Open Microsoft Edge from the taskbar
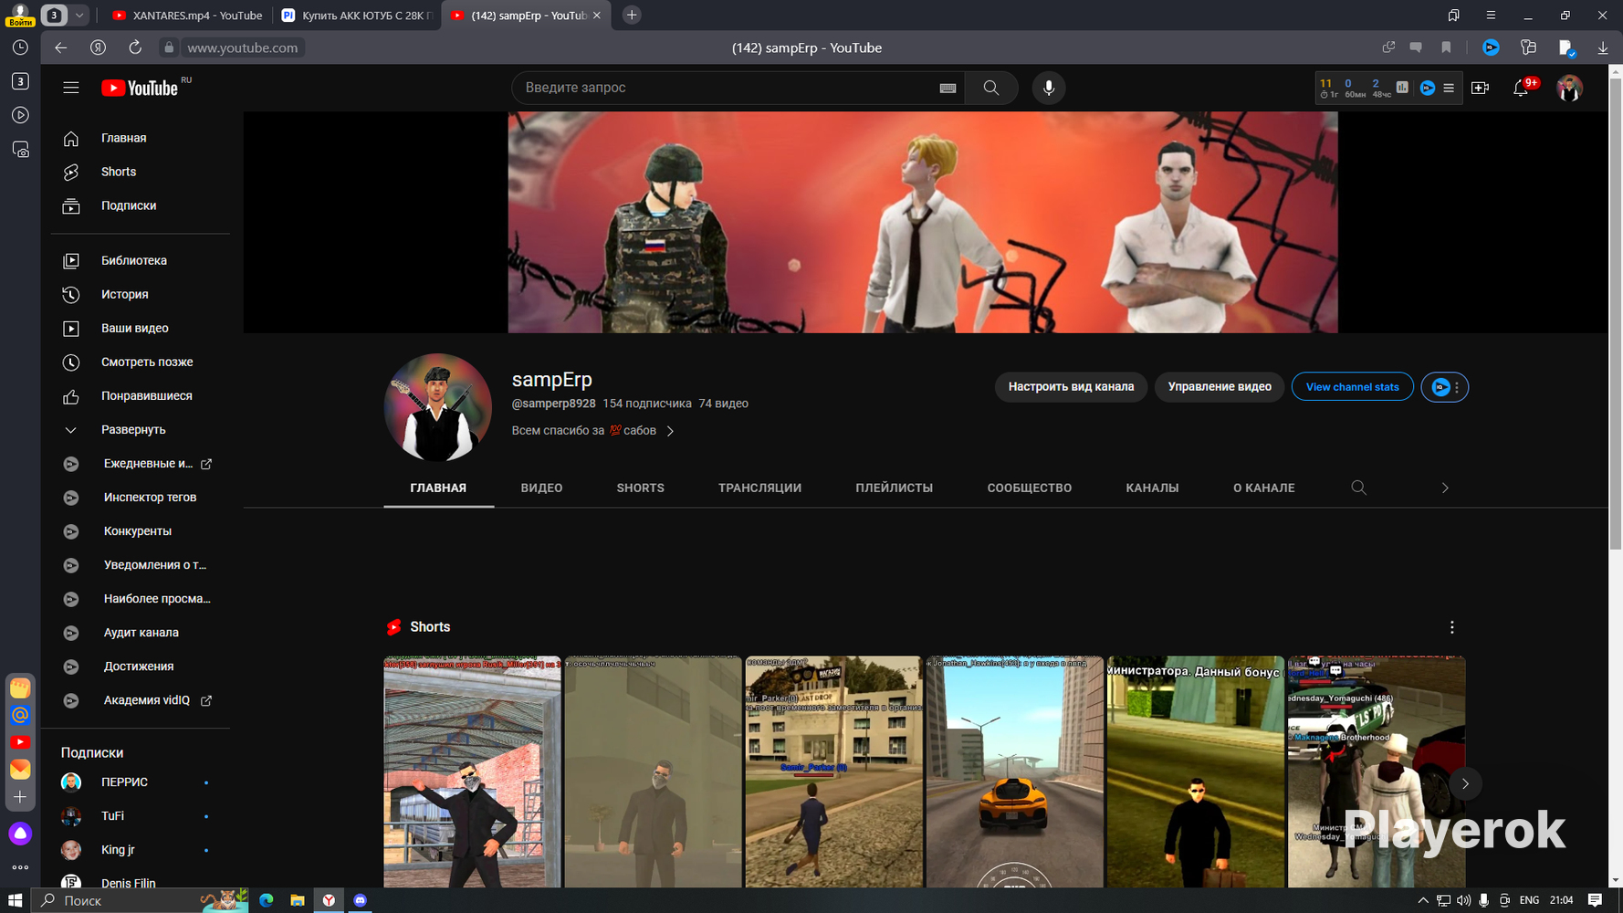1623x913 pixels. coord(266,900)
